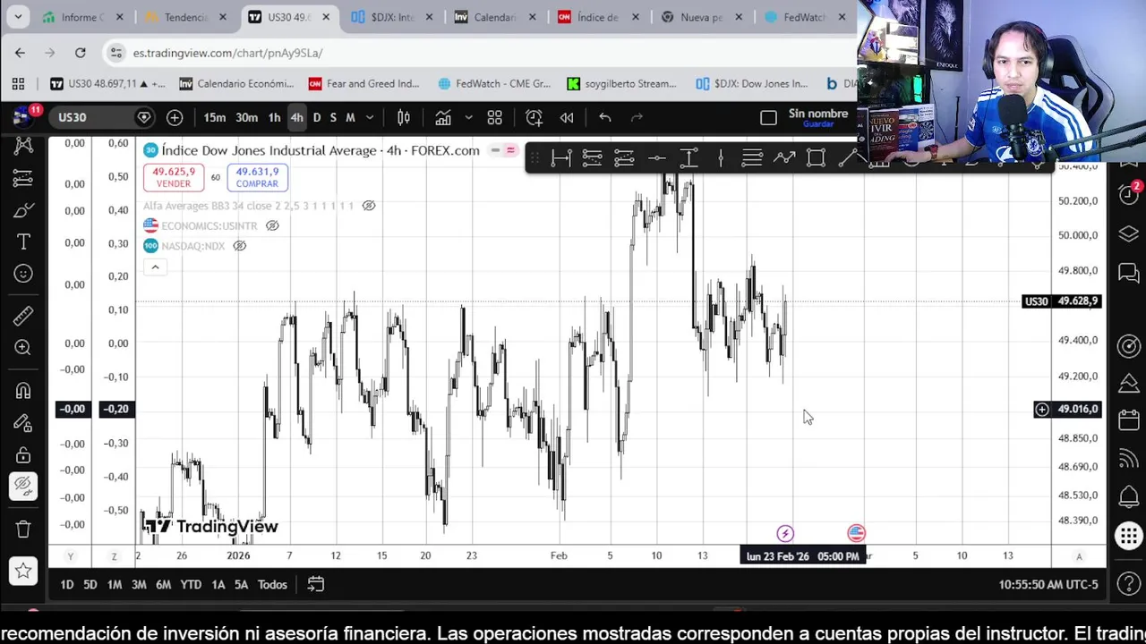Select the YTD date range
1146x644 pixels.
[x=191, y=584]
